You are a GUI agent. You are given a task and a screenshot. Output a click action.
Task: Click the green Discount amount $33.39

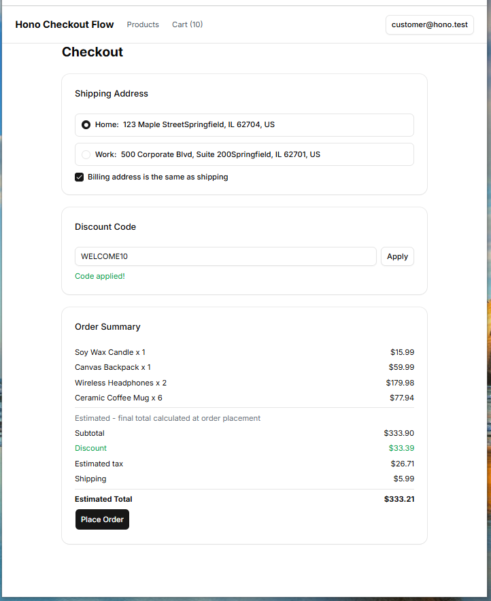pyautogui.click(x=402, y=448)
